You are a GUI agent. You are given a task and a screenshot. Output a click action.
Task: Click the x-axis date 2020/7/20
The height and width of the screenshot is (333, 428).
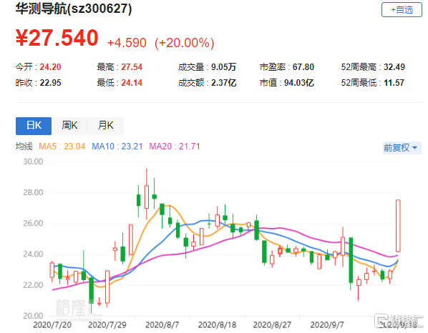pyautogui.click(x=52, y=325)
